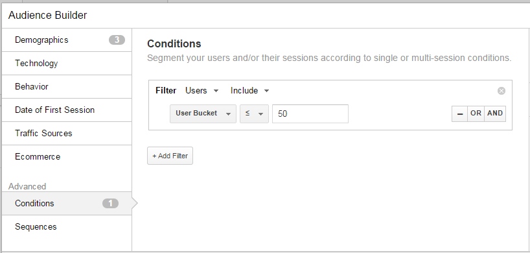Add an OR condition
530x253 pixels.
(476, 114)
